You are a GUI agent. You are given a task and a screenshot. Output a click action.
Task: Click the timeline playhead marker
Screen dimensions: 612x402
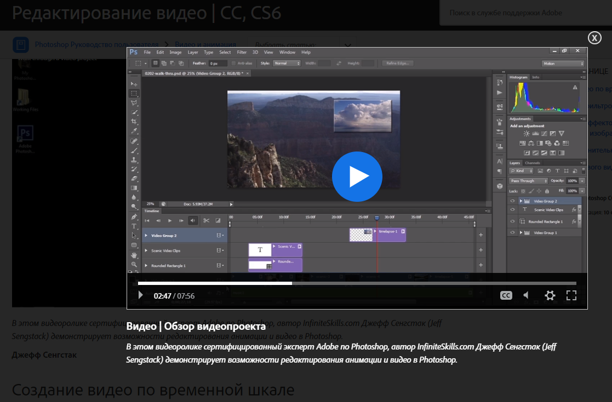[376, 218]
